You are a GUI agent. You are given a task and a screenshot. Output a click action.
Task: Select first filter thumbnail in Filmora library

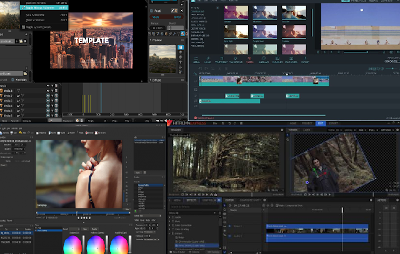pos(236,12)
